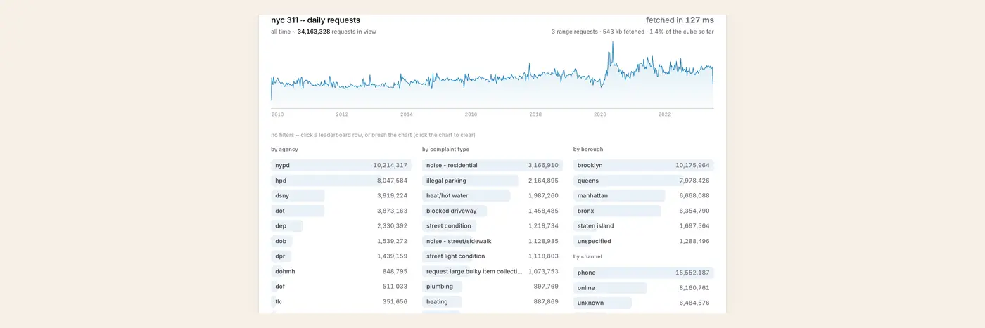Click the 'by complaint type' heading
Viewport: 985px width, 328px height.
tap(445, 150)
